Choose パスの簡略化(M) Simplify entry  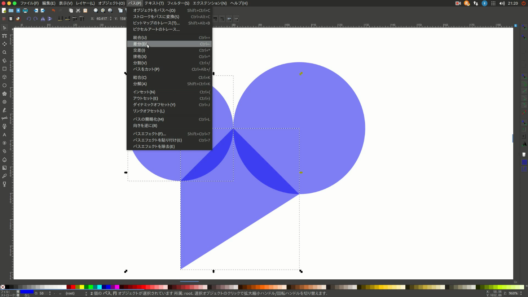pyautogui.click(x=169, y=119)
